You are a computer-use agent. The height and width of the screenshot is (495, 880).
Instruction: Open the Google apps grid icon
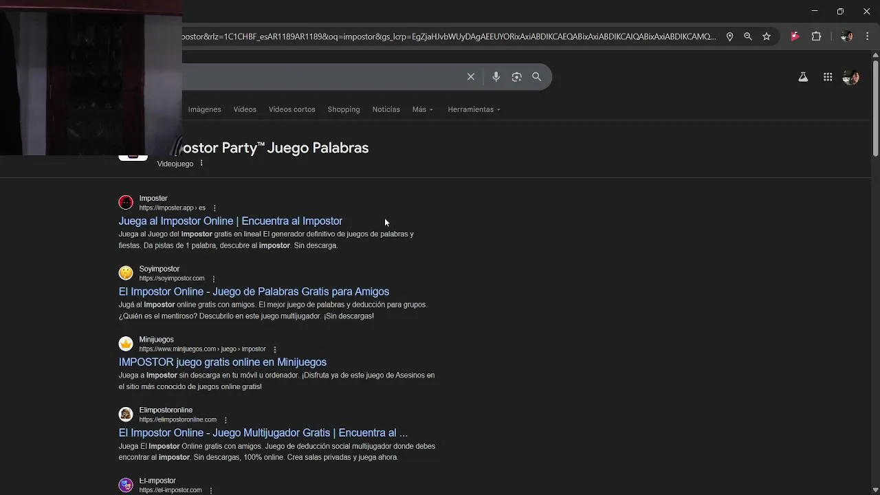click(x=828, y=77)
